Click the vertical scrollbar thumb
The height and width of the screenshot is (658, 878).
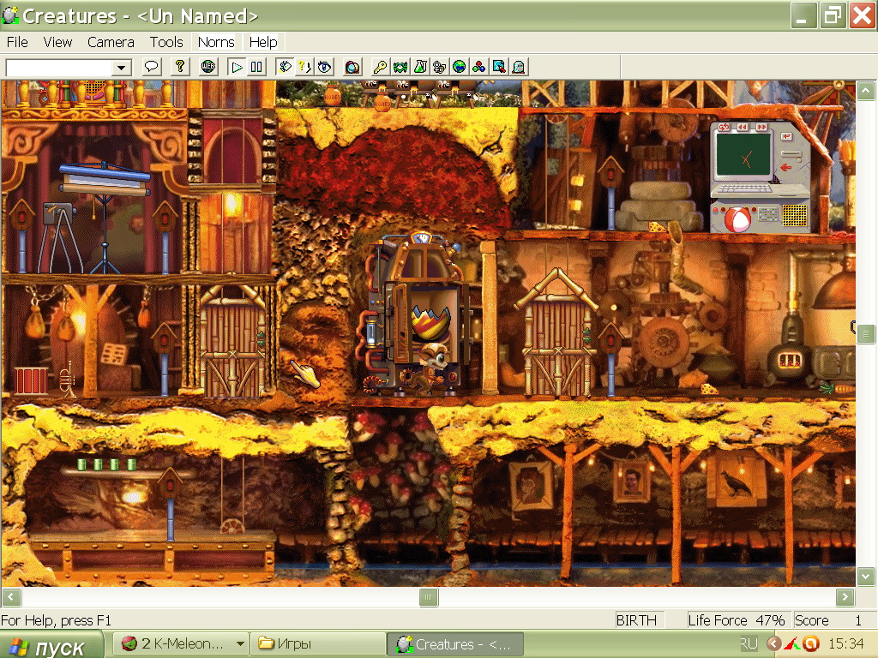[866, 334]
